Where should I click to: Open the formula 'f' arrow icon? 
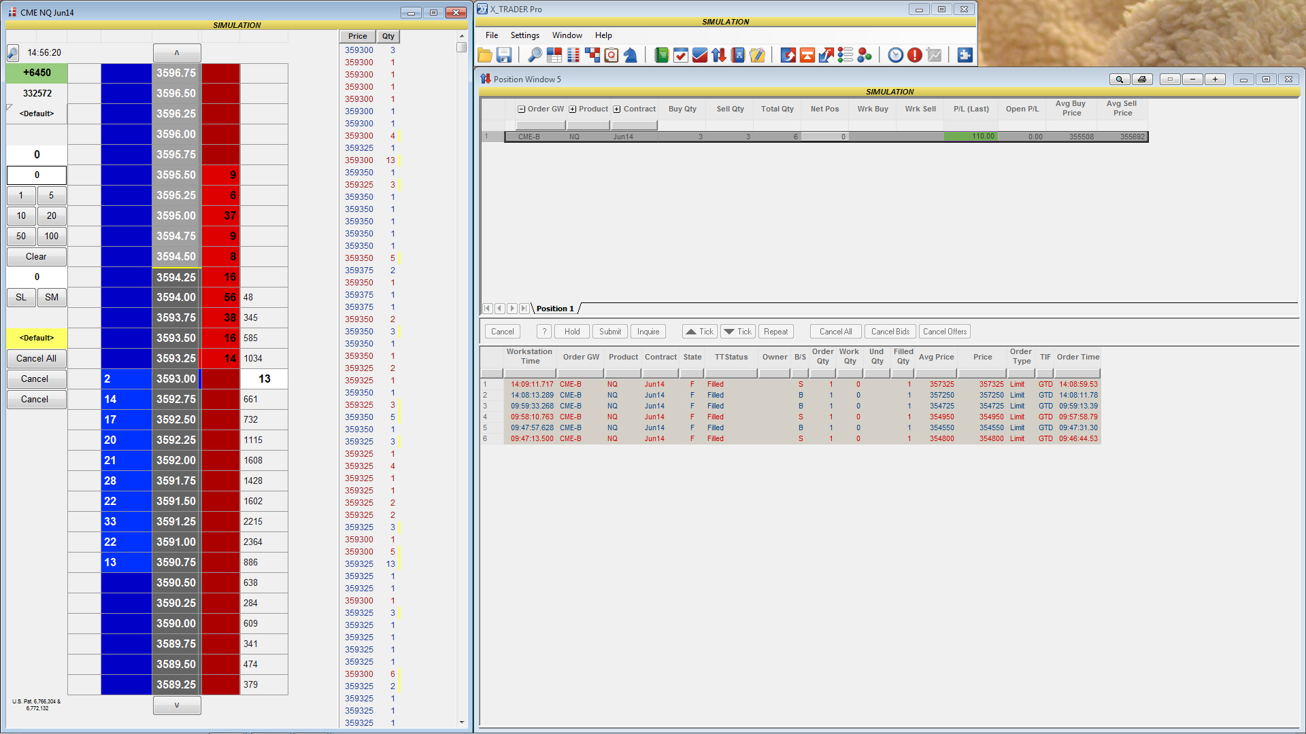[x=826, y=55]
